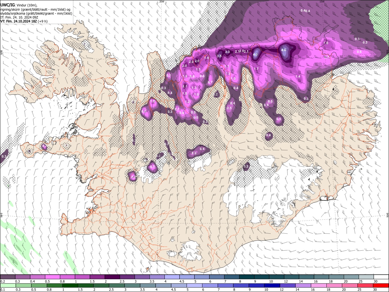Select the bright pink 0.5 snow scale swatch
The height and width of the screenshot is (292, 389).
52,277
